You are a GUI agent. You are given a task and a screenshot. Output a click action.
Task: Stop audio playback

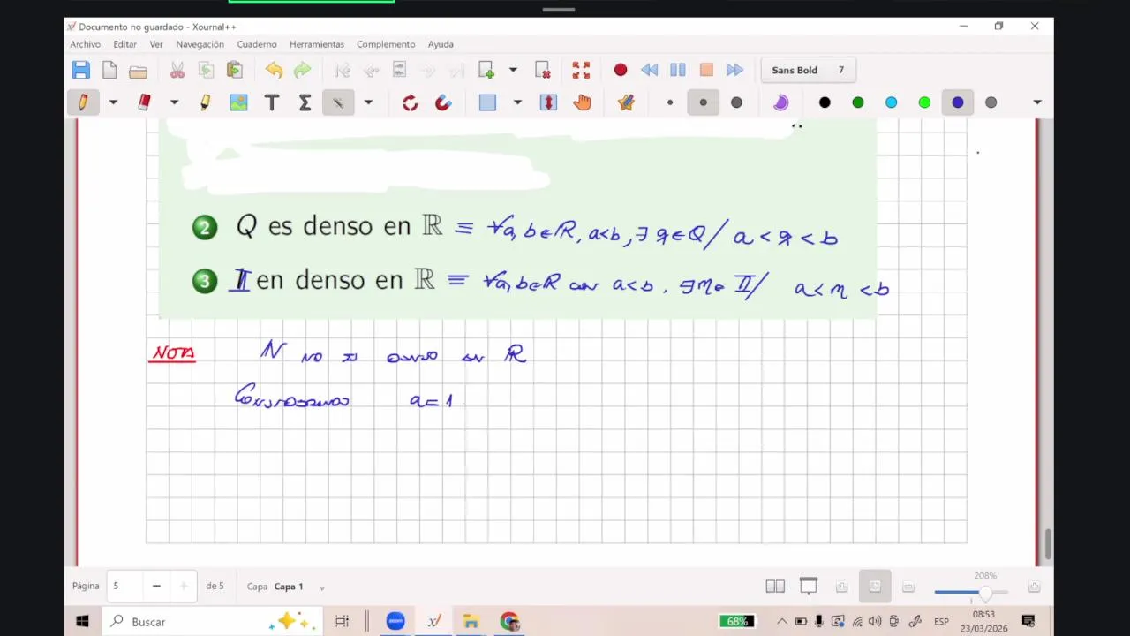[706, 70]
